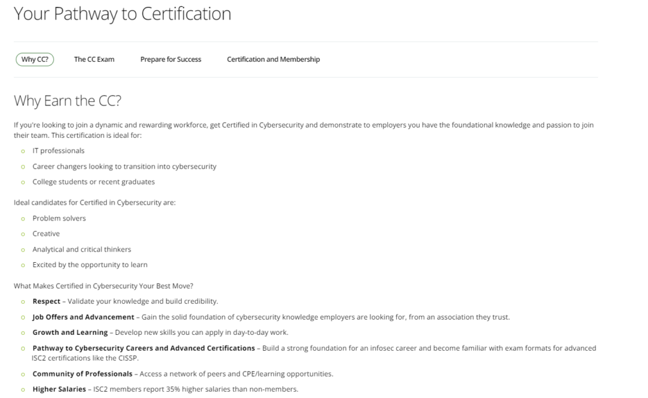Click the Career changers bullet text

coord(124,167)
